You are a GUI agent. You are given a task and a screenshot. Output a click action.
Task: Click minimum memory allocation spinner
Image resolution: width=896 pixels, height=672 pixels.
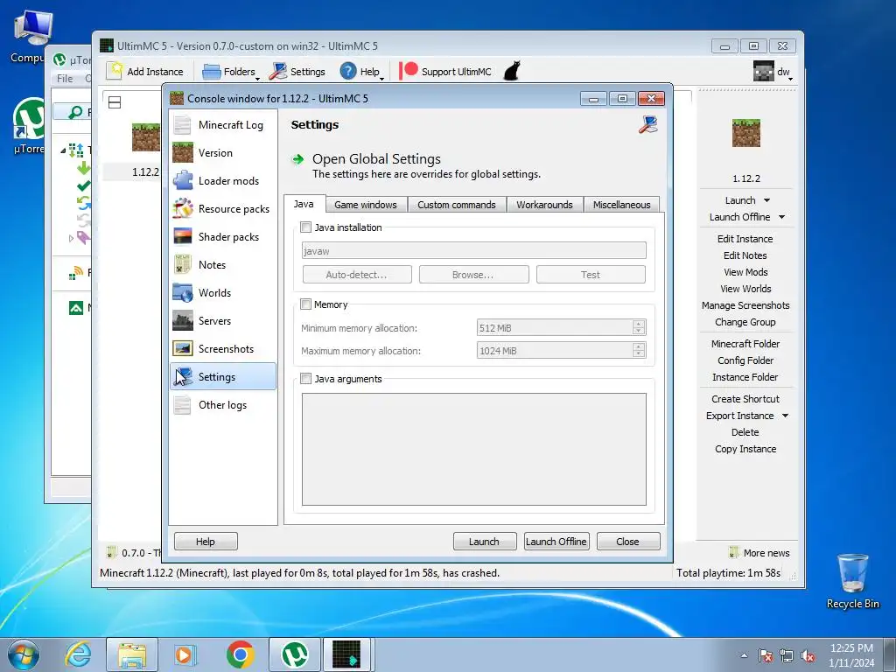tap(639, 327)
